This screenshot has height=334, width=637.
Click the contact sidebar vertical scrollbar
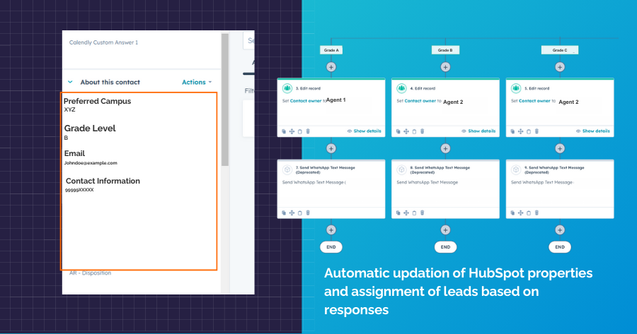coord(225,100)
